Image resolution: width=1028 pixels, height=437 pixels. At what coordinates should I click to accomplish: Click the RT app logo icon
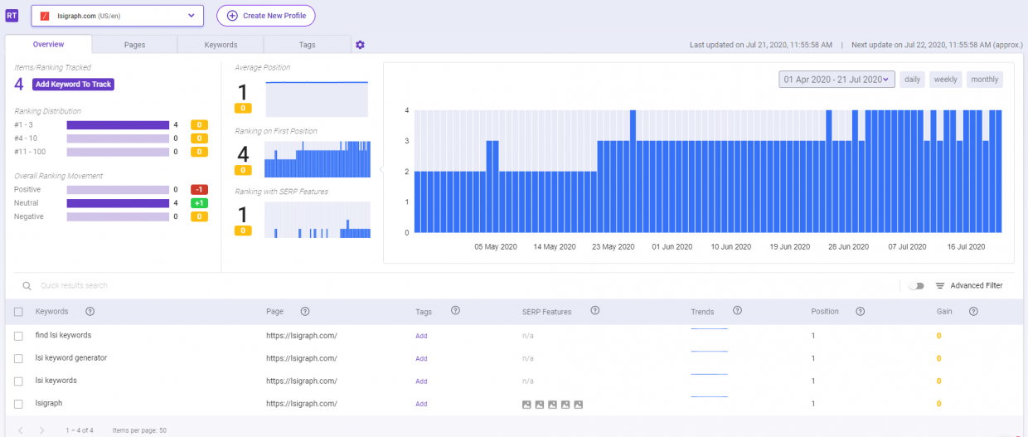point(12,15)
